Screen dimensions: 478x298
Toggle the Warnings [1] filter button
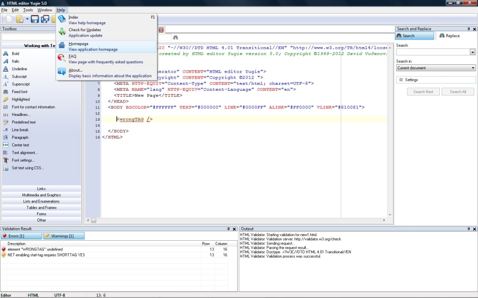coord(64,236)
